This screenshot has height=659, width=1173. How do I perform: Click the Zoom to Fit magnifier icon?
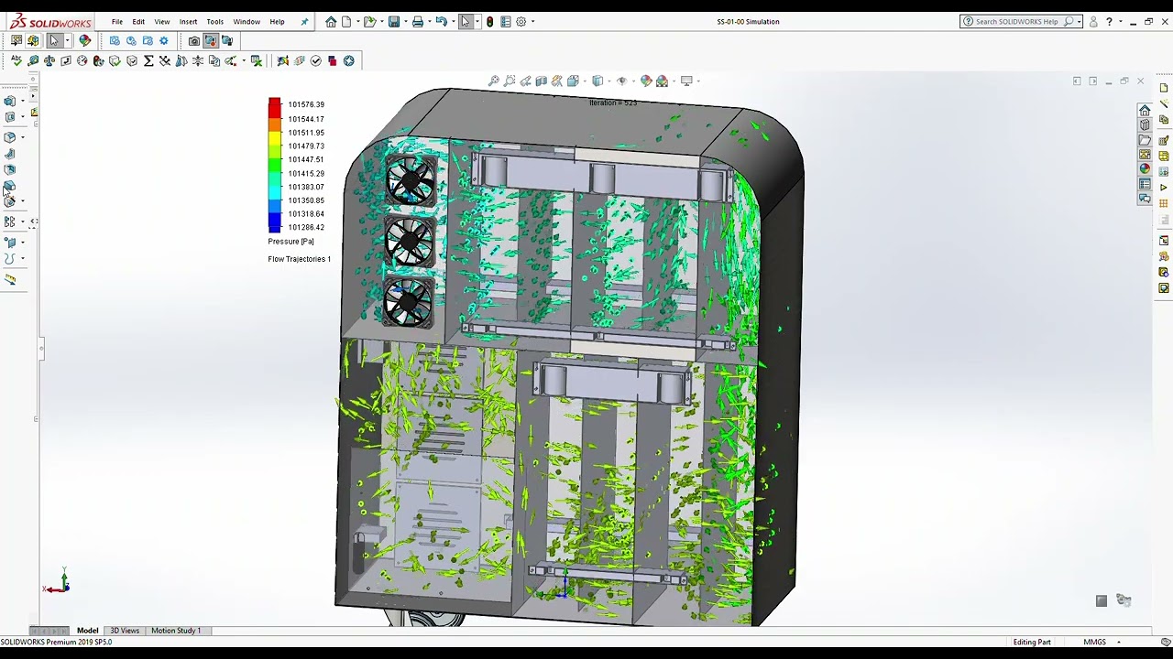(494, 81)
